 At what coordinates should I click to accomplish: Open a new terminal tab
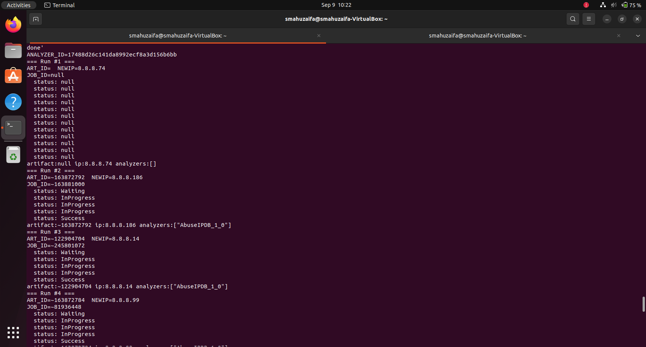(36, 19)
